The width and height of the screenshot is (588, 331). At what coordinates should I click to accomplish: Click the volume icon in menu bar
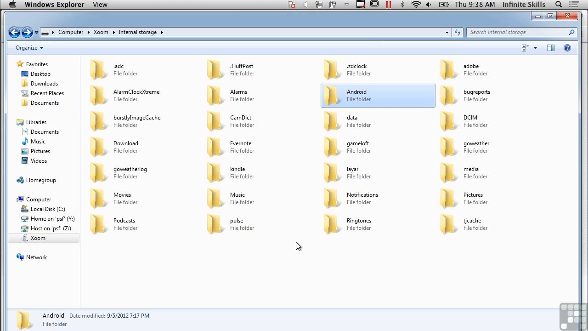[429, 5]
